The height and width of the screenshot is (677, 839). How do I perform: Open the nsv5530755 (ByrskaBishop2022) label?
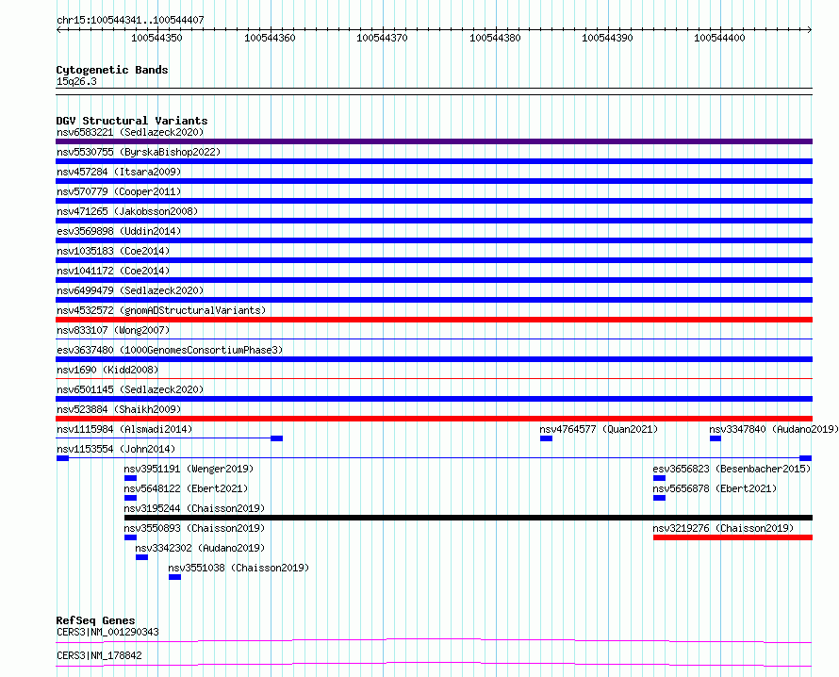point(125,152)
